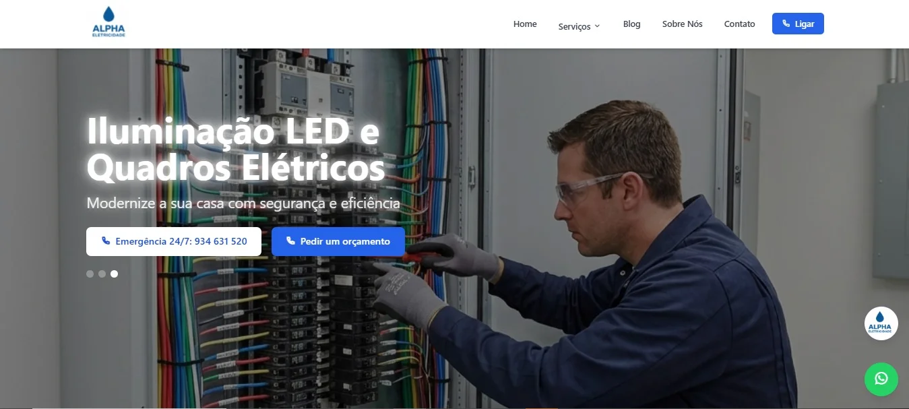909x409 pixels.
Task: Visit the Sobre Nós page
Action: point(682,24)
